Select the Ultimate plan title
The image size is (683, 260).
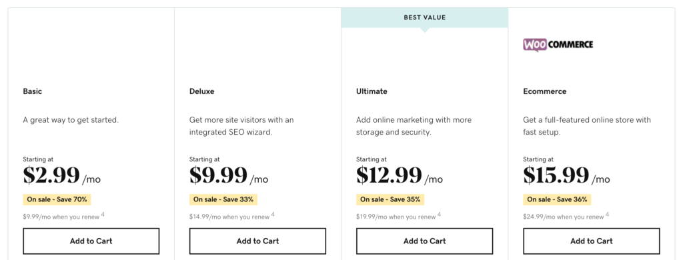coord(372,91)
